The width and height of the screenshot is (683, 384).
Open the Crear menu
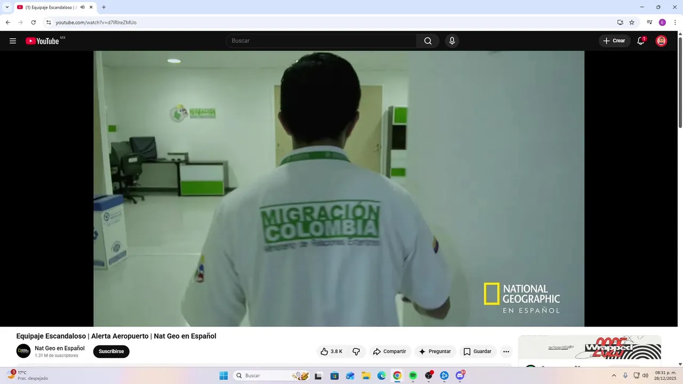tap(614, 41)
